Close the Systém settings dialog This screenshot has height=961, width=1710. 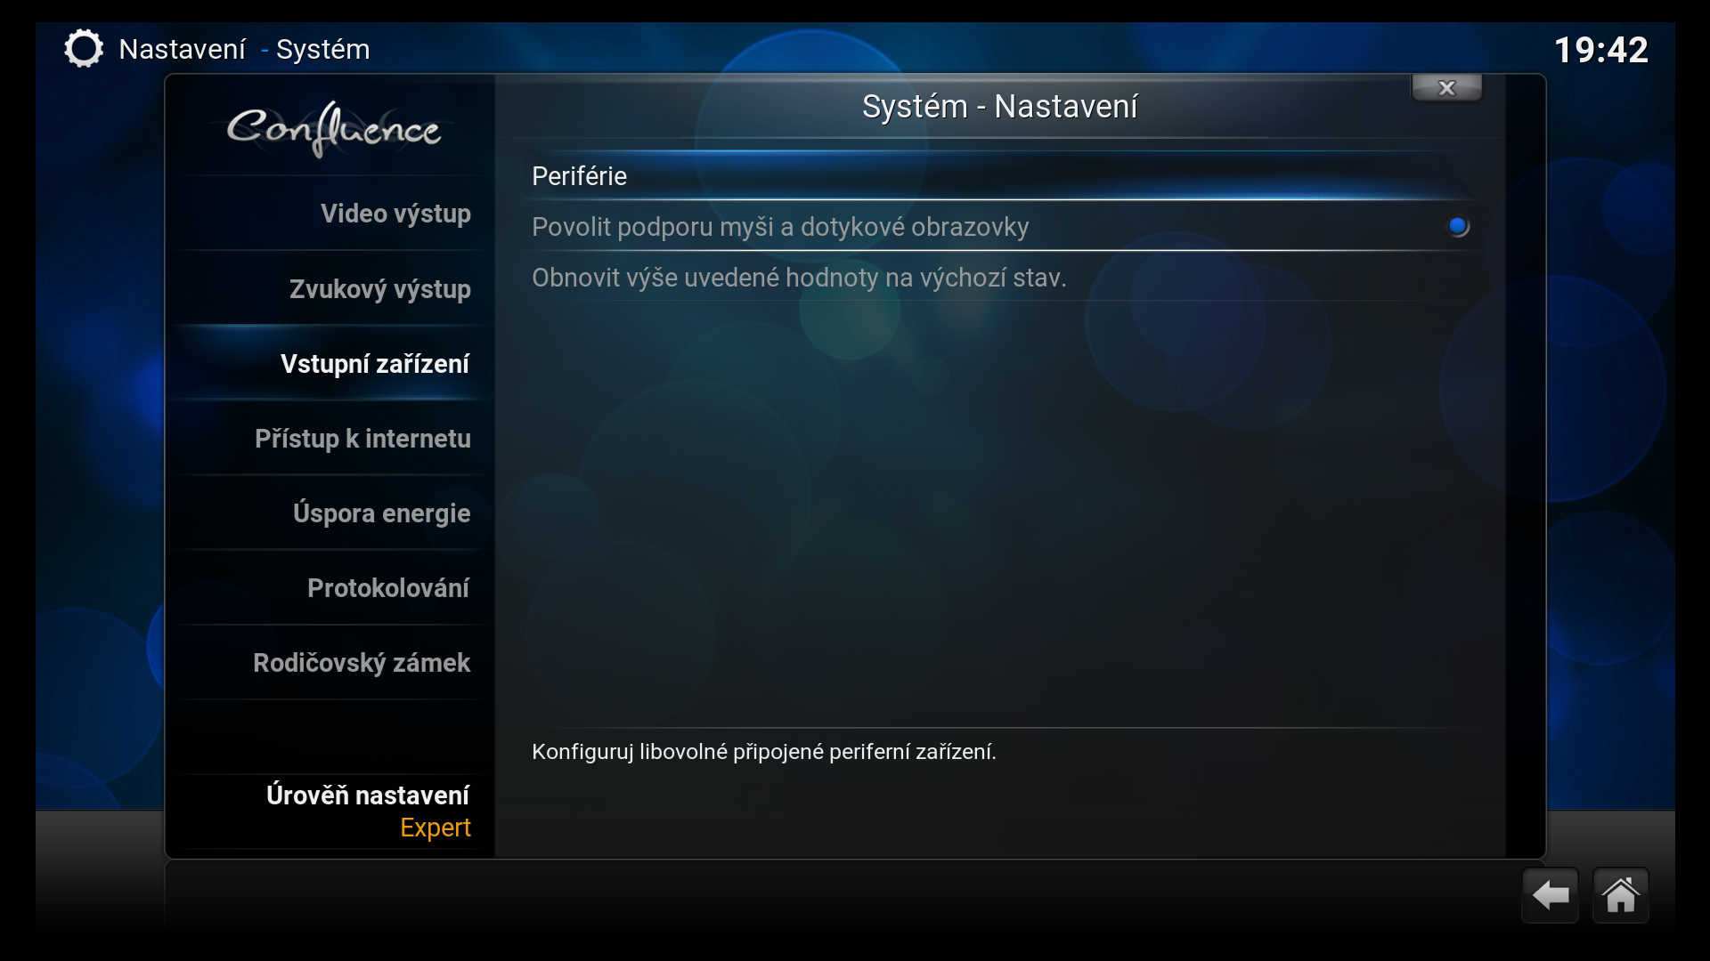point(1446,88)
